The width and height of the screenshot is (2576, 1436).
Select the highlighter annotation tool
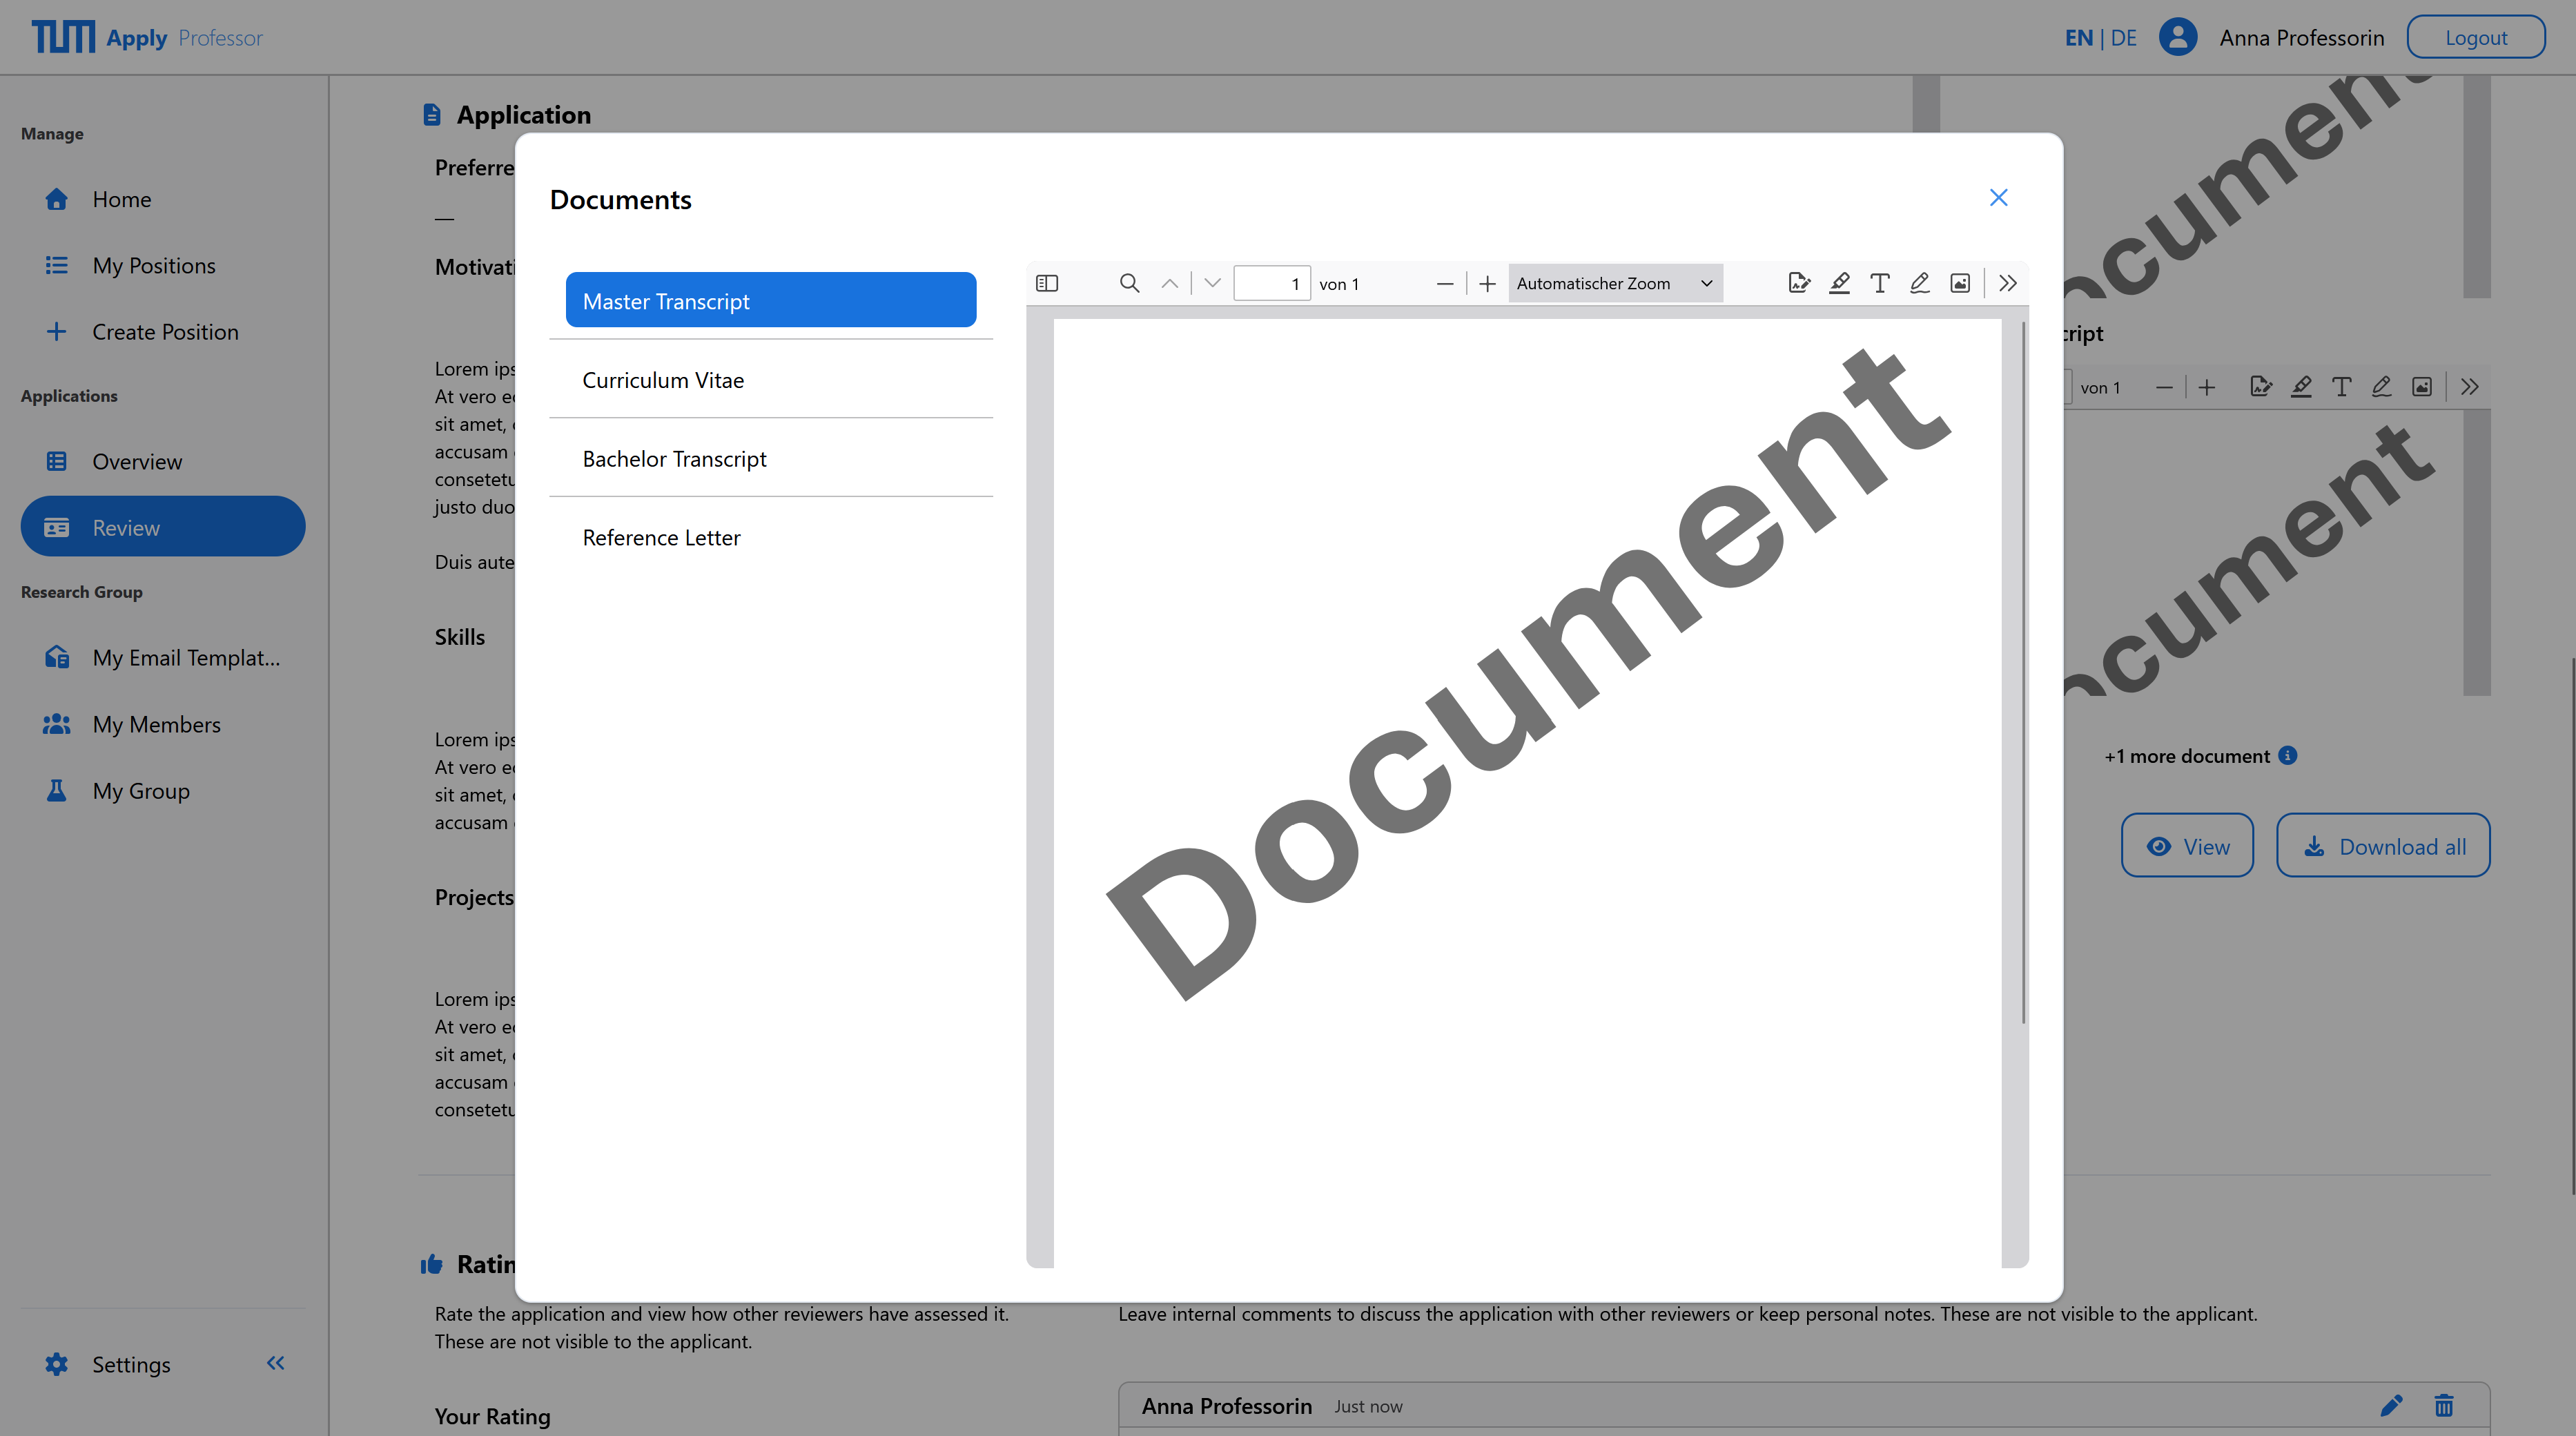pos(1840,283)
